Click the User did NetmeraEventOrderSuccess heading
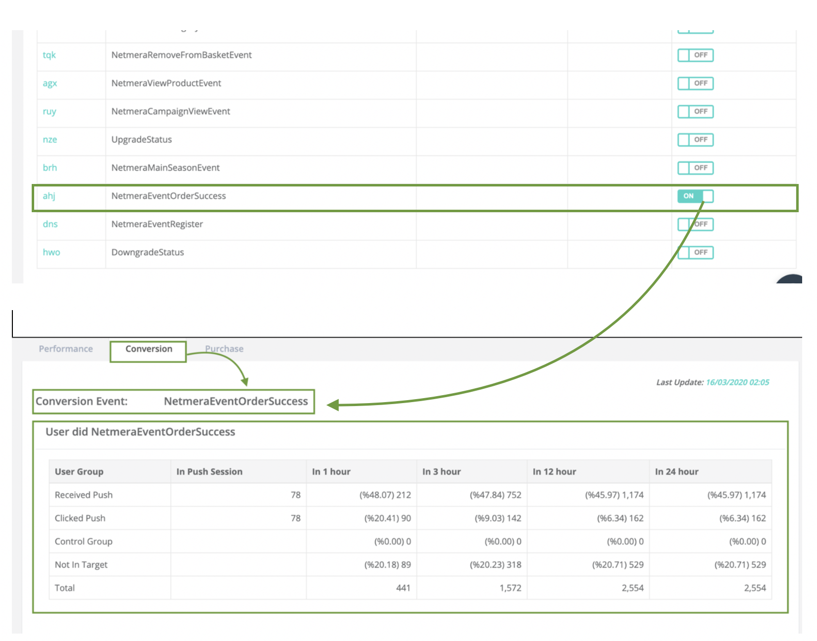Image resolution: width=817 pixels, height=641 pixels. [x=140, y=432]
